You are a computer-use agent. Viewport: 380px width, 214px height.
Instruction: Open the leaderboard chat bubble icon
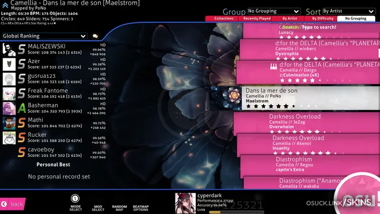95,36
